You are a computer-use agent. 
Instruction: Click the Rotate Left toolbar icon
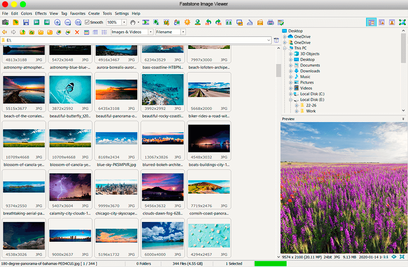(x=208, y=22)
